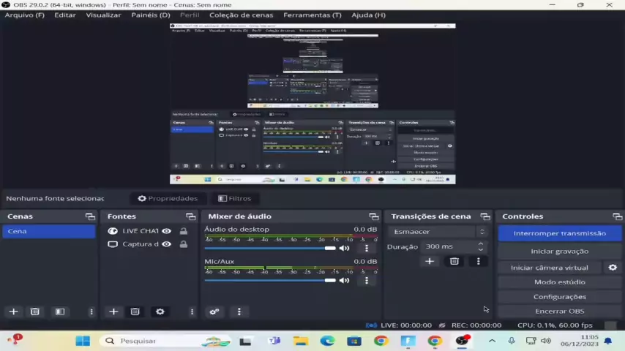
Task: Open the Coleção de cenas menu
Action: pyautogui.click(x=241, y=15)
